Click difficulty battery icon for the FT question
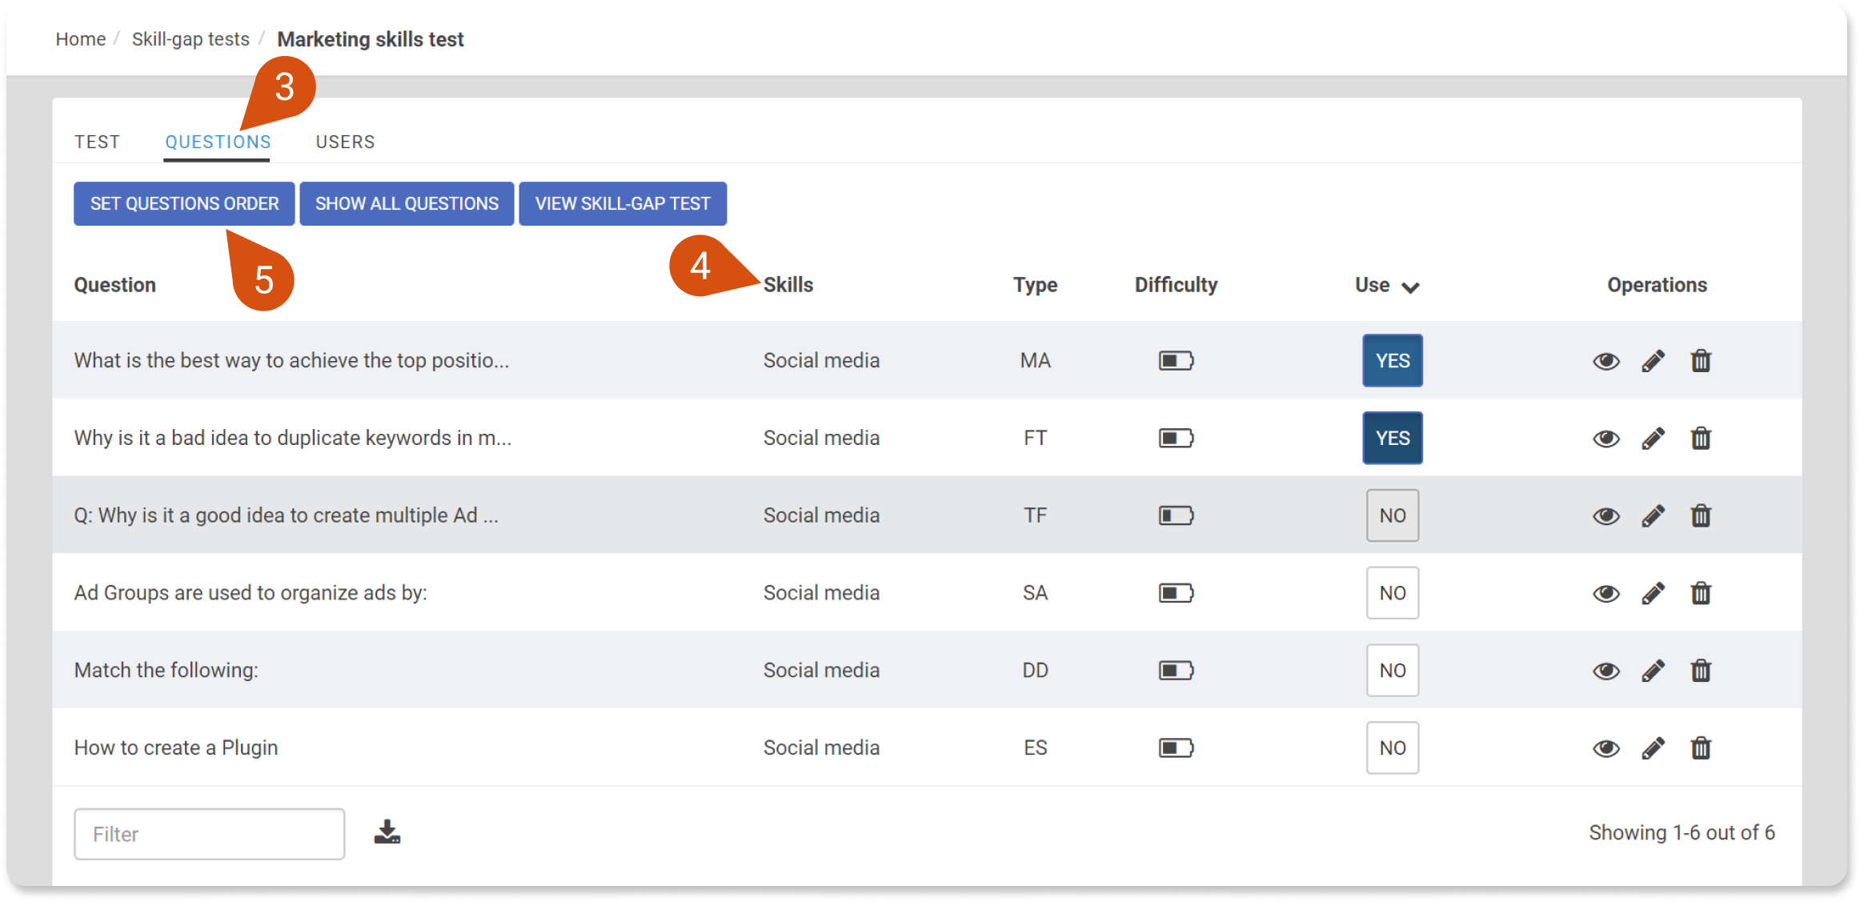This screenshot has width=1860, height=902. [x=1176, y=439]
